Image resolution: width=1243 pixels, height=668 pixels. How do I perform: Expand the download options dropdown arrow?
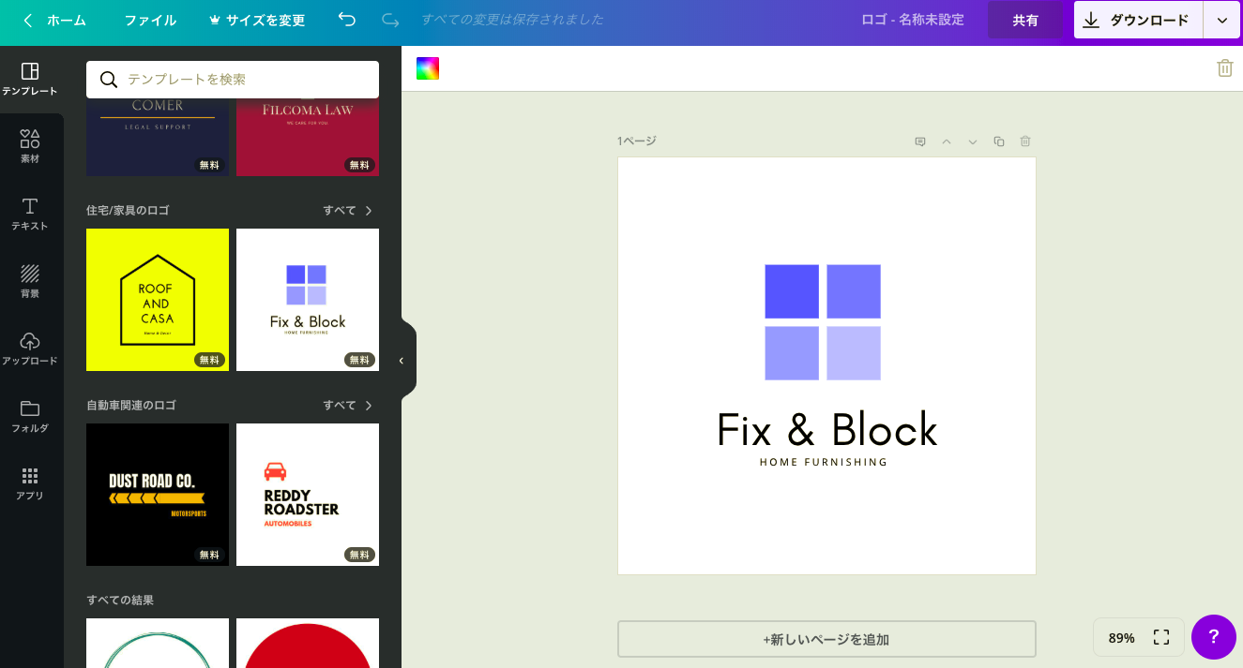click(1222, 20)
